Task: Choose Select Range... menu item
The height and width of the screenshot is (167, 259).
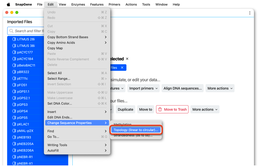Action: pos(77,78)
